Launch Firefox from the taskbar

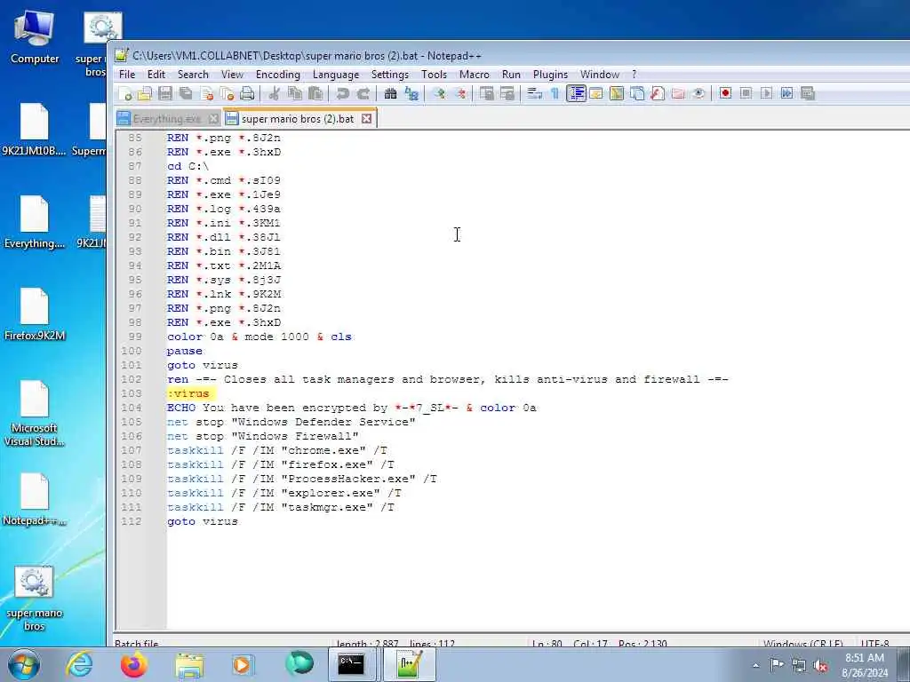(x=134, y=664)
